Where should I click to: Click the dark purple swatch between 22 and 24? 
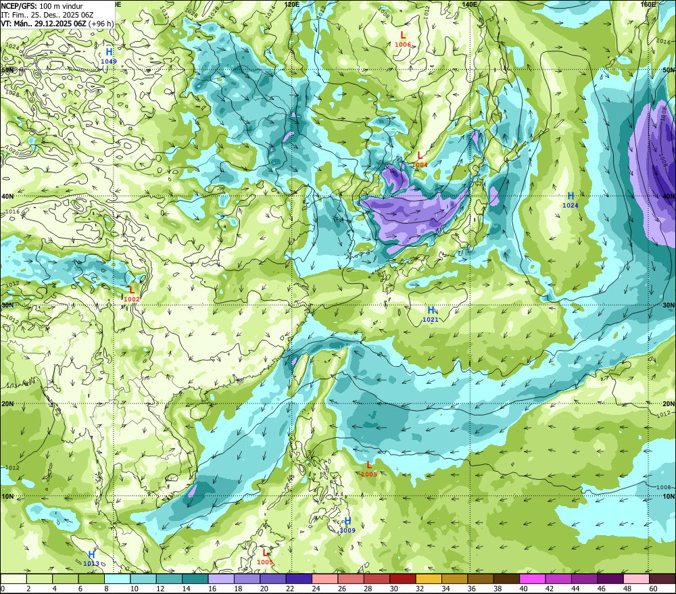(x=299, y=578)
